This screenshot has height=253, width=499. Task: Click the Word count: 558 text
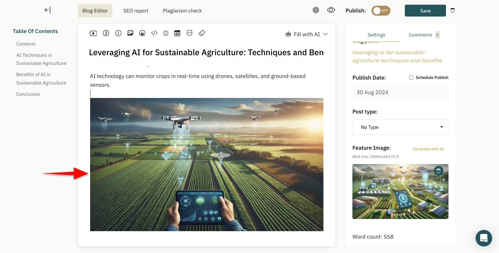coord(373,237)
